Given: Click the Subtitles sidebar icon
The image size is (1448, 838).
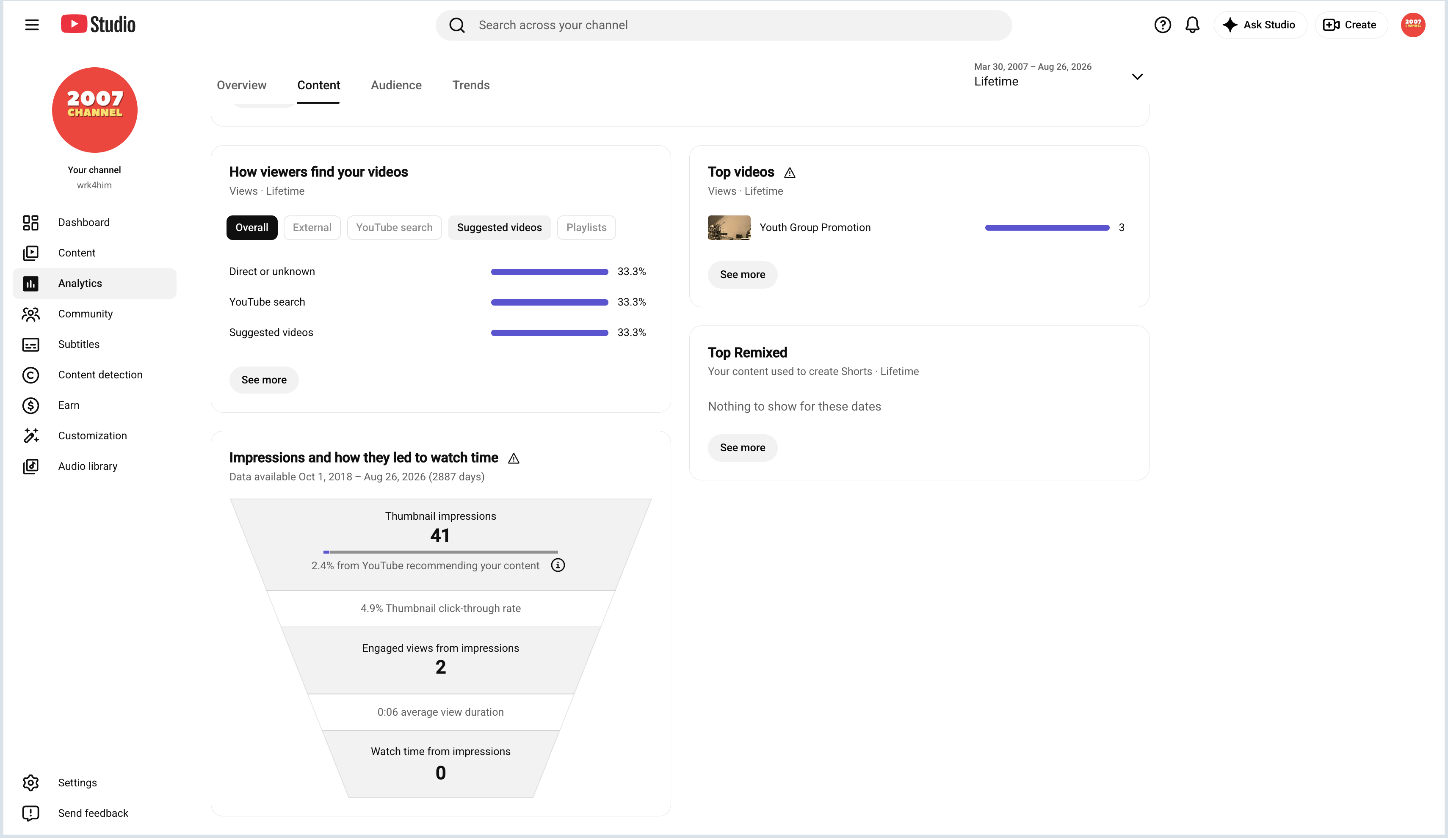Looking at the screenshot, I should (x=30, y=344).
